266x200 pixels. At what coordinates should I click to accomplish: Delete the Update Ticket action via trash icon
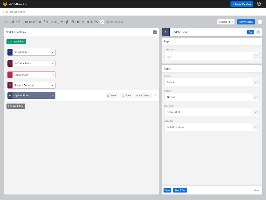tap(112, 95)
